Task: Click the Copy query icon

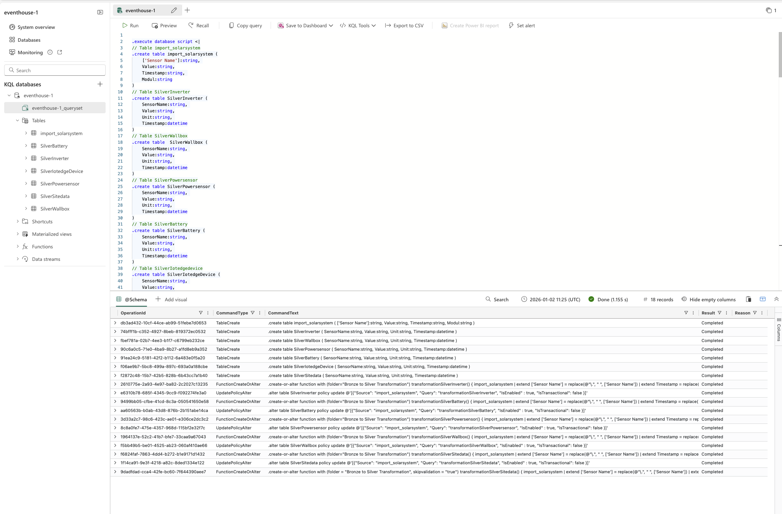Action: (231, 25)
